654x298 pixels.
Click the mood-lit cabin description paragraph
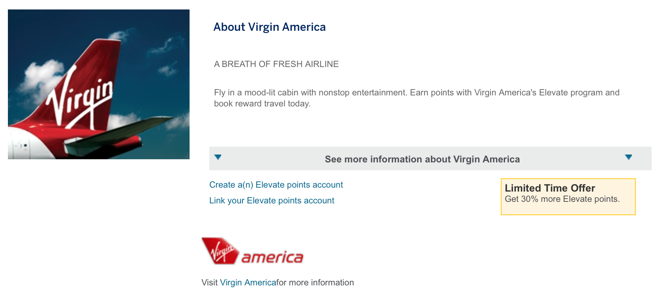(x=417, y=98)
